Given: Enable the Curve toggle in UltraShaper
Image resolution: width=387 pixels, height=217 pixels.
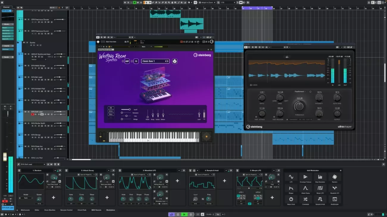Looking at the screenshot, I should click(x=251, y=85).
